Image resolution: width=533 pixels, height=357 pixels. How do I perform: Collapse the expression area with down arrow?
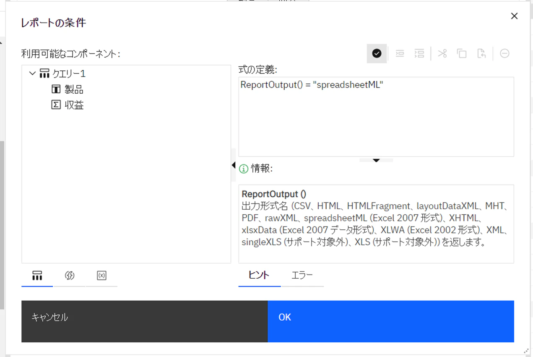(376, 160)
